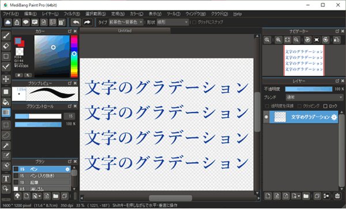The width and height of the screenshot is (346, 209).
Task: Undock the ナビゲーター panel with the pop-out icon
Action: coord(337,31)
